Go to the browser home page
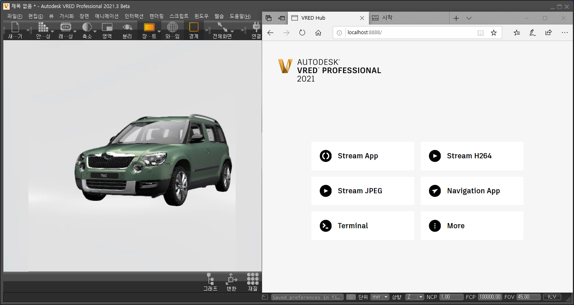 click(x=318, y=33)
